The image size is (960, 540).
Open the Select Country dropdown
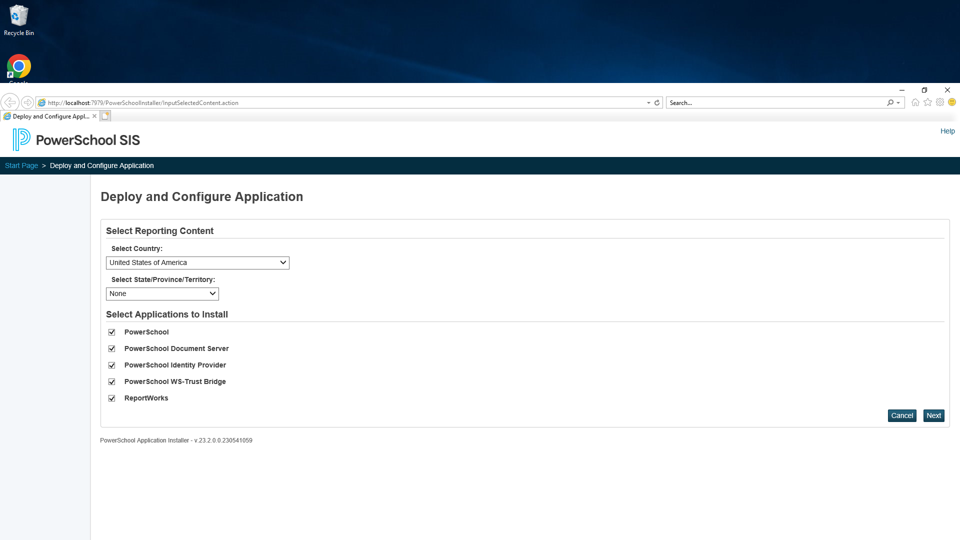197,263
